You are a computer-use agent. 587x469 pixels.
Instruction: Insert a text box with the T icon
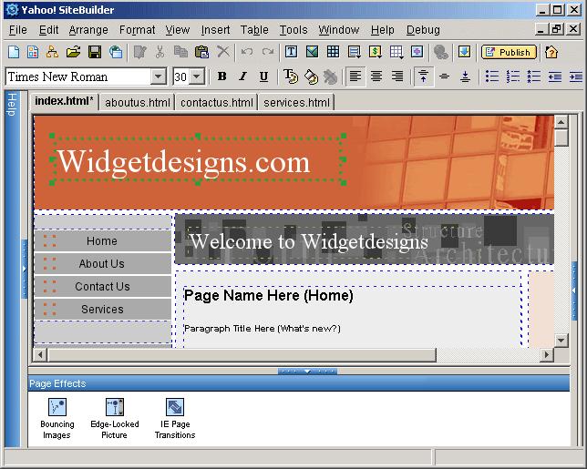(x=292, y=52)
